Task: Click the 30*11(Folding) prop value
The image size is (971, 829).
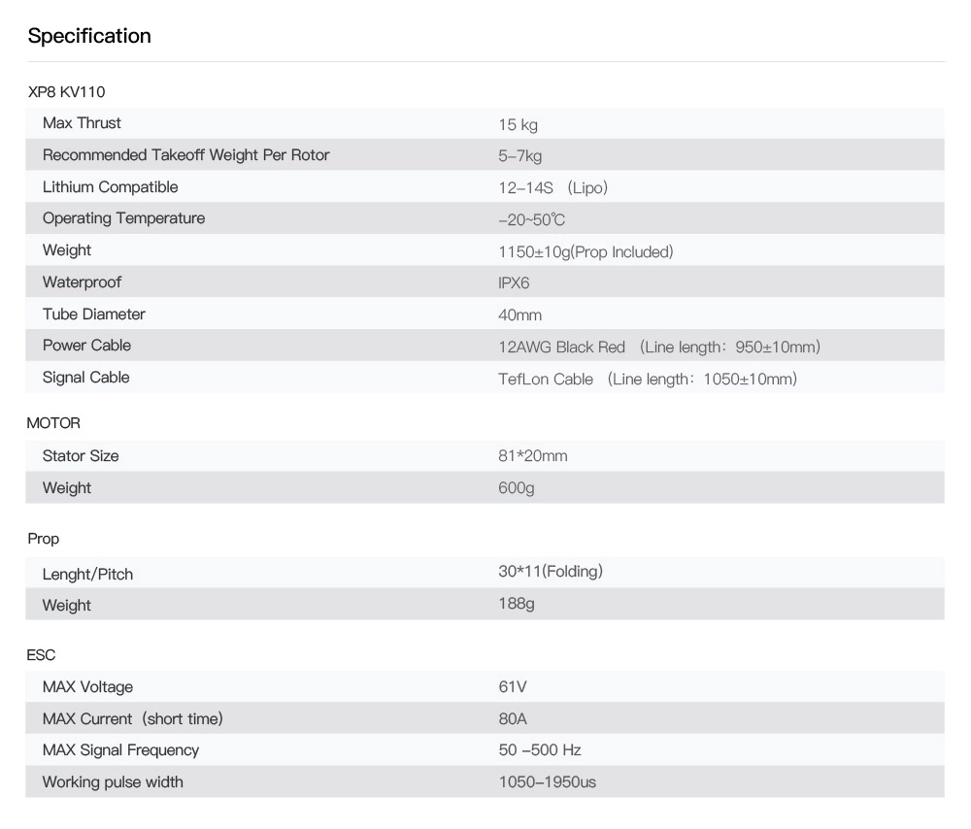Action: tap(550, 571)
